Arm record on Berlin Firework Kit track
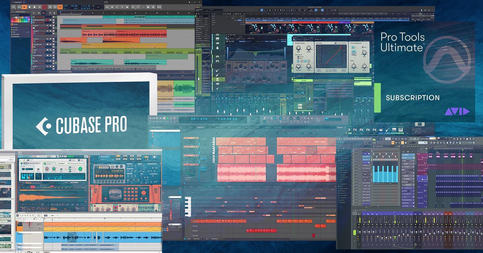 tap(47, 20)
